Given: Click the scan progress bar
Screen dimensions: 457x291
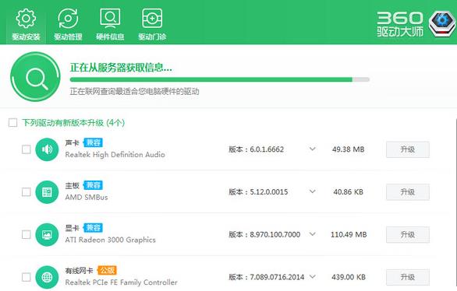Looking at the screenshot, I should click(x=219, y=79).
